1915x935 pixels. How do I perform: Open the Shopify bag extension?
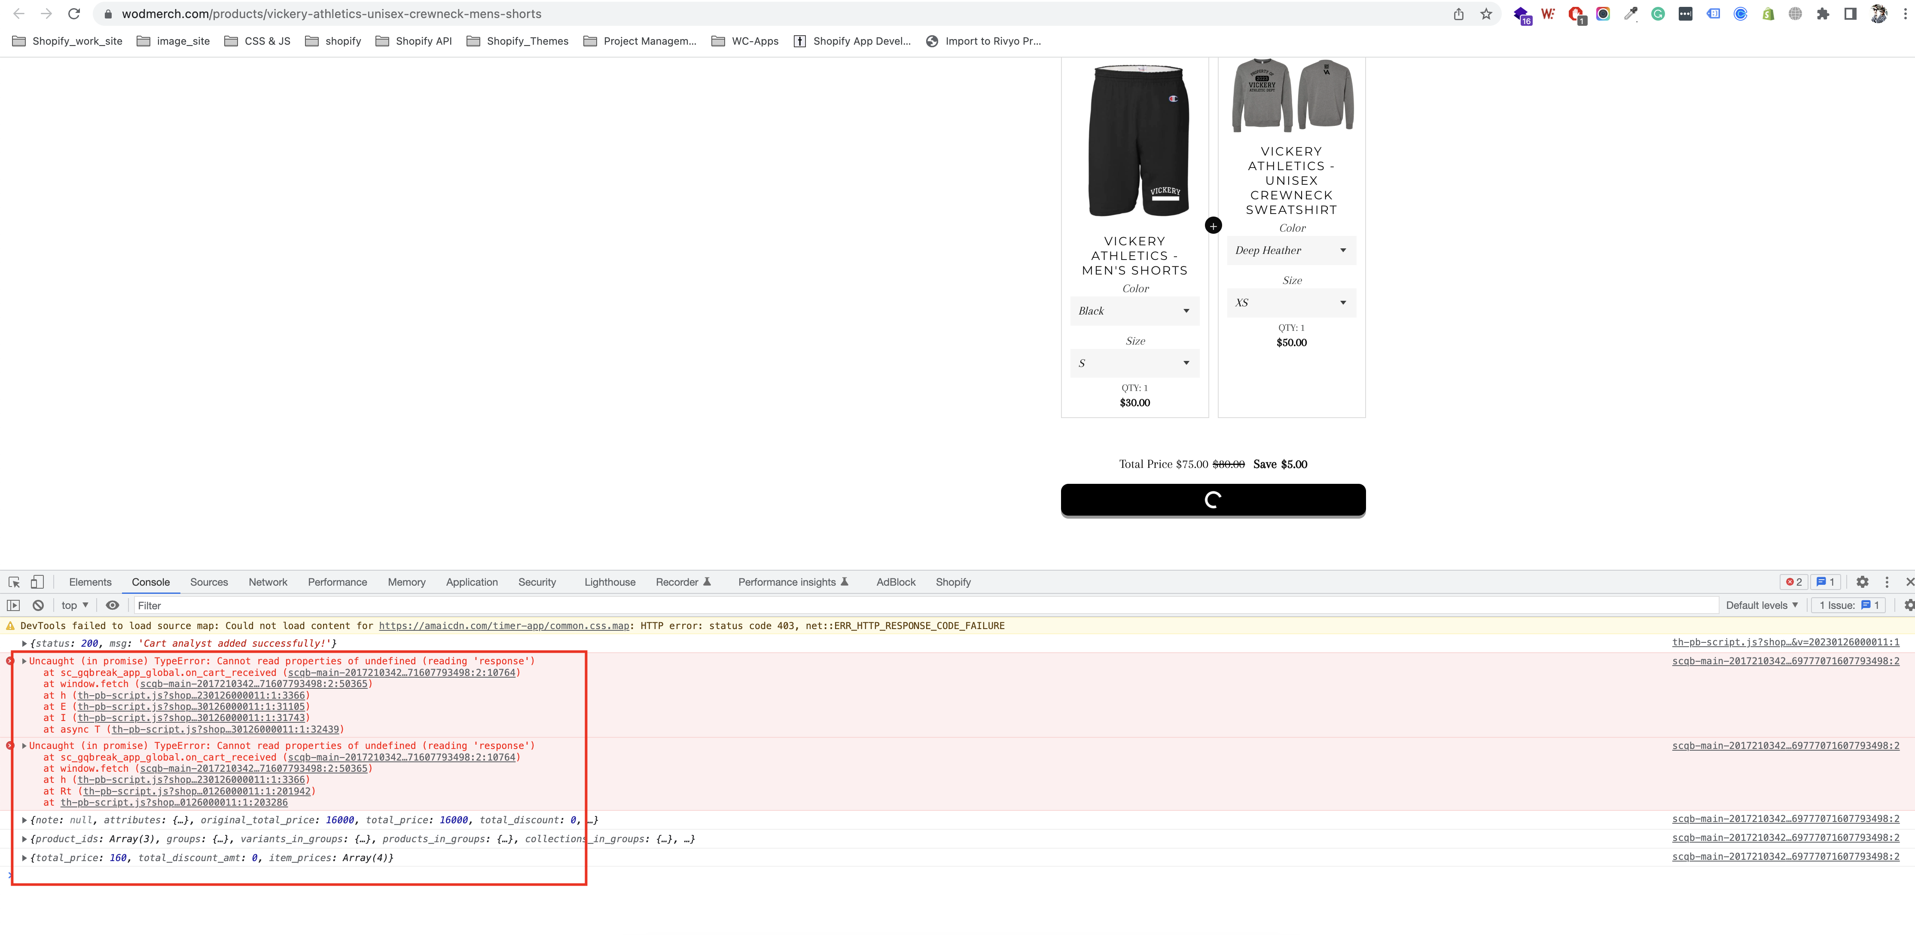pyautogui.click(x=1768, y=13)
